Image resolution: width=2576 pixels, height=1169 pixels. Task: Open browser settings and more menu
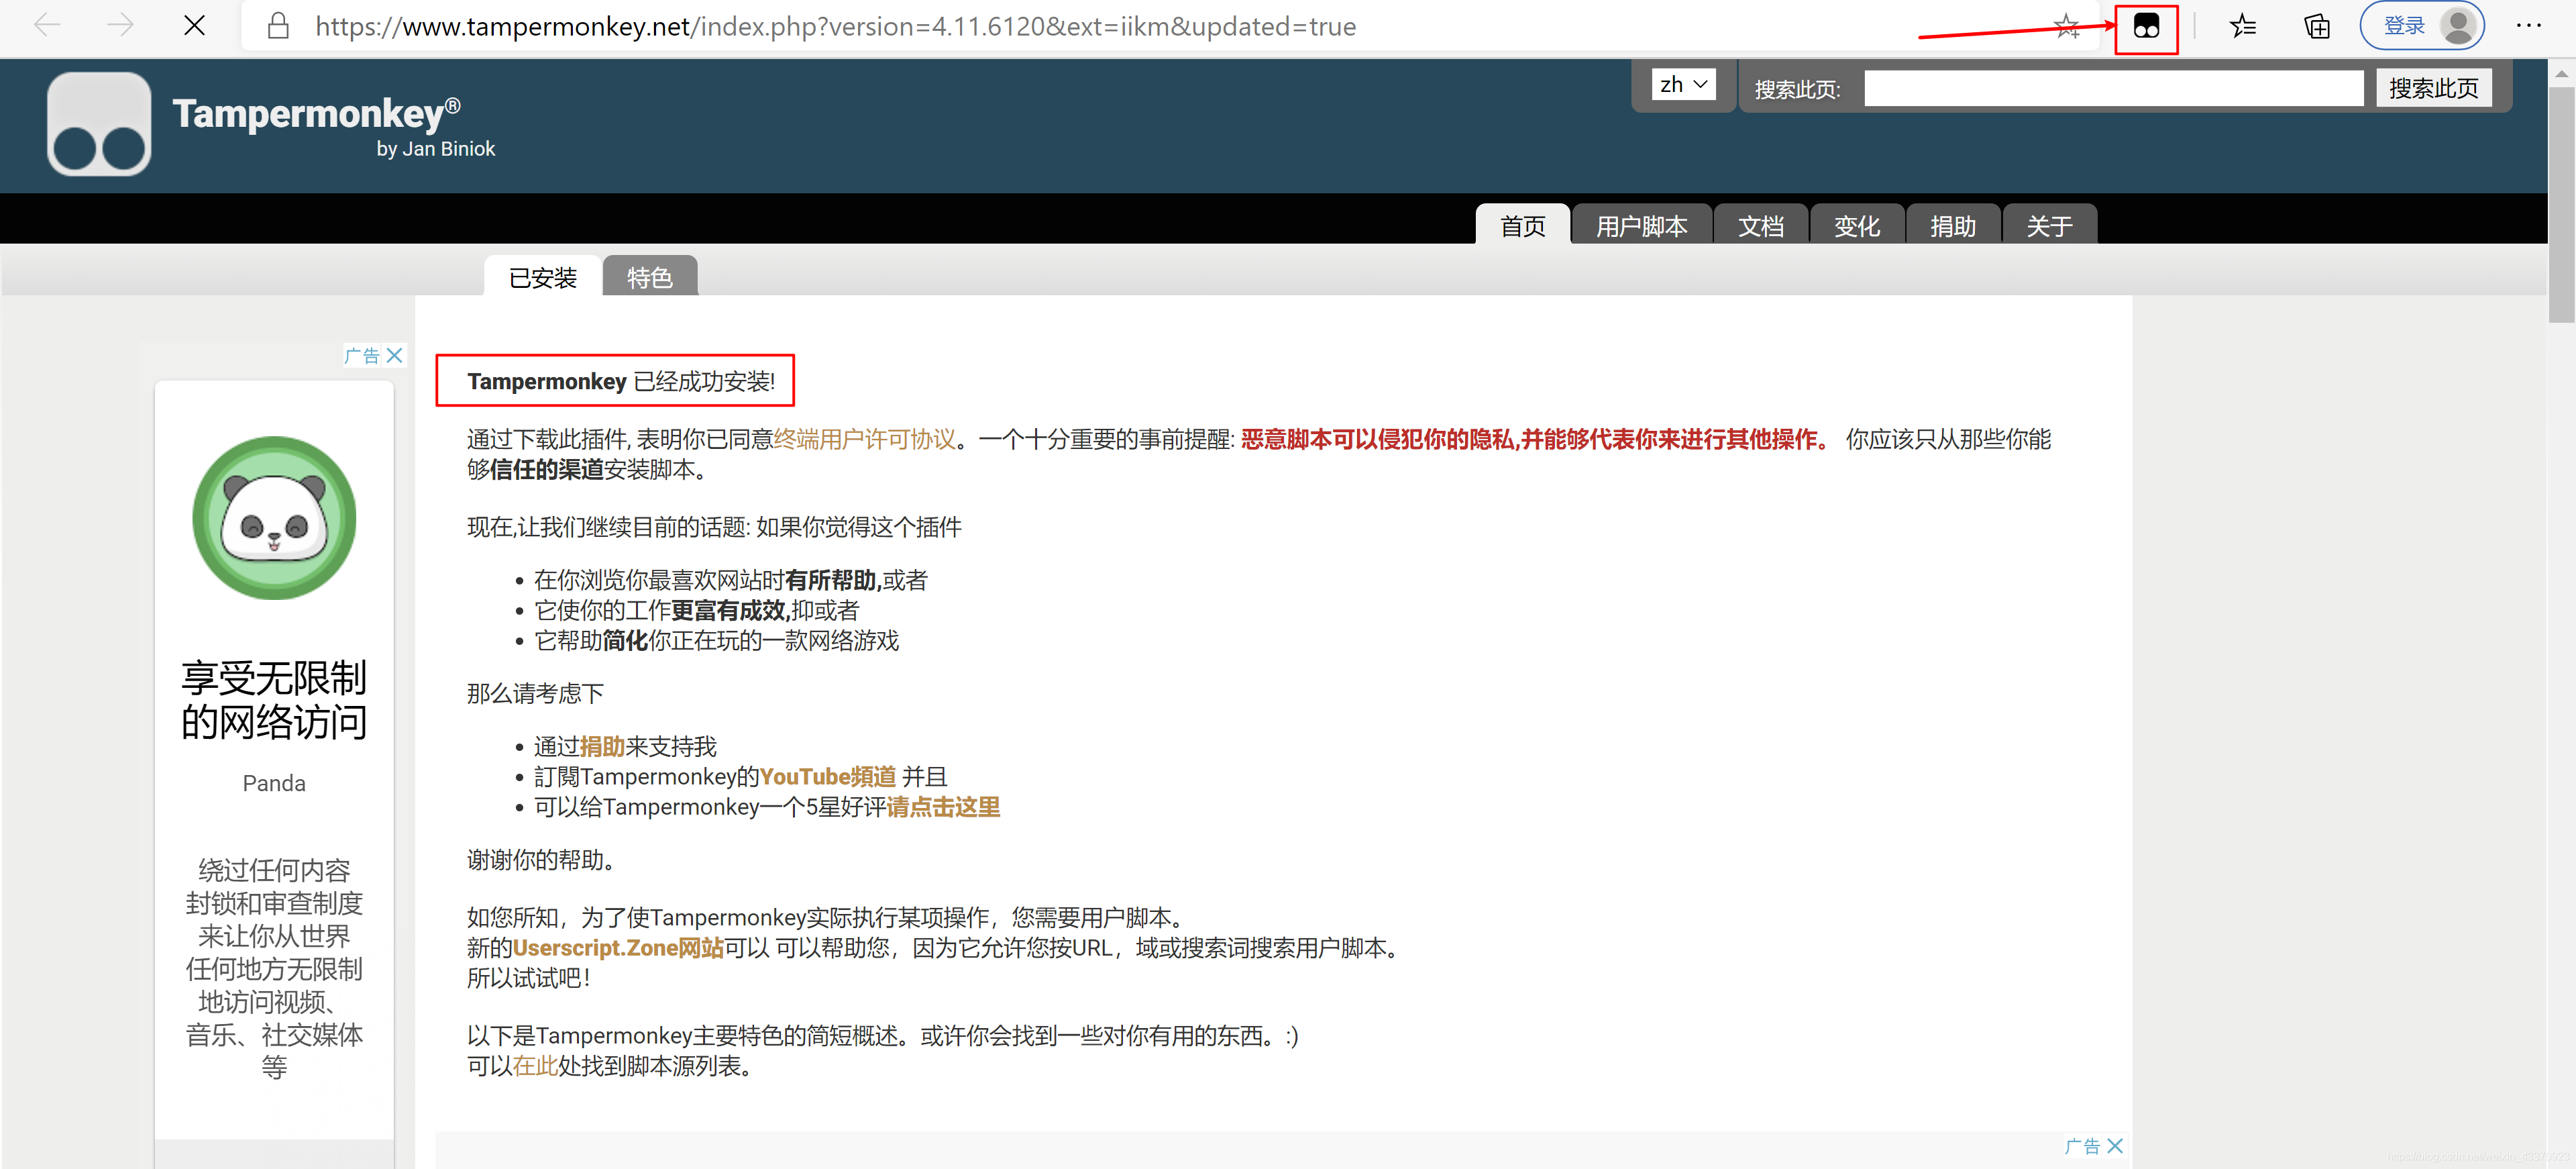click(x=2528, y=26)
